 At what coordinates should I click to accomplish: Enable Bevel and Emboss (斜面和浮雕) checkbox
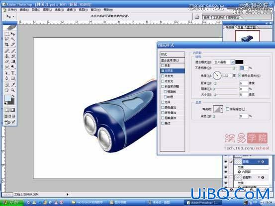pyautogui.click(x=163, y=86)
